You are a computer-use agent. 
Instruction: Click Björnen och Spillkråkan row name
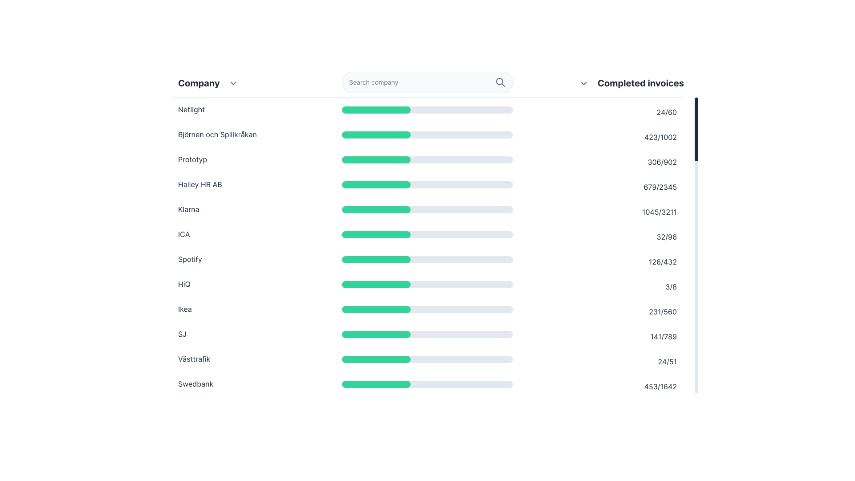(x=217, y=135)
